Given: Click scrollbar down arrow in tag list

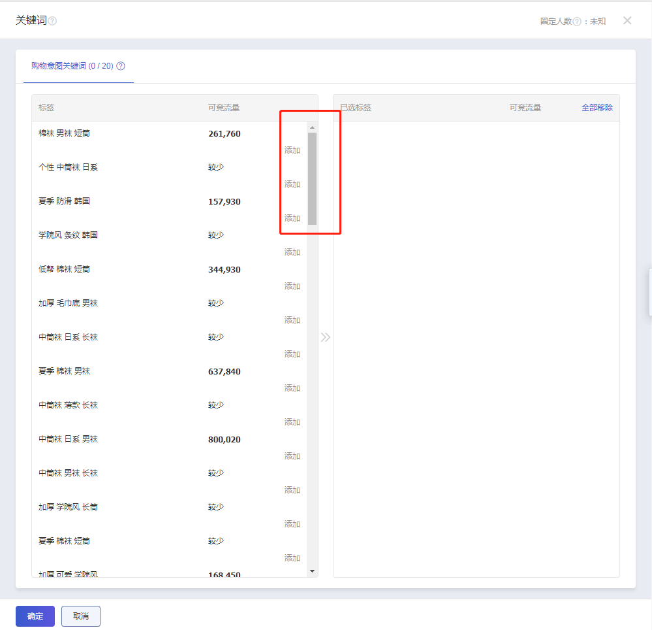Looking at the screenshot, I should 312,571.
